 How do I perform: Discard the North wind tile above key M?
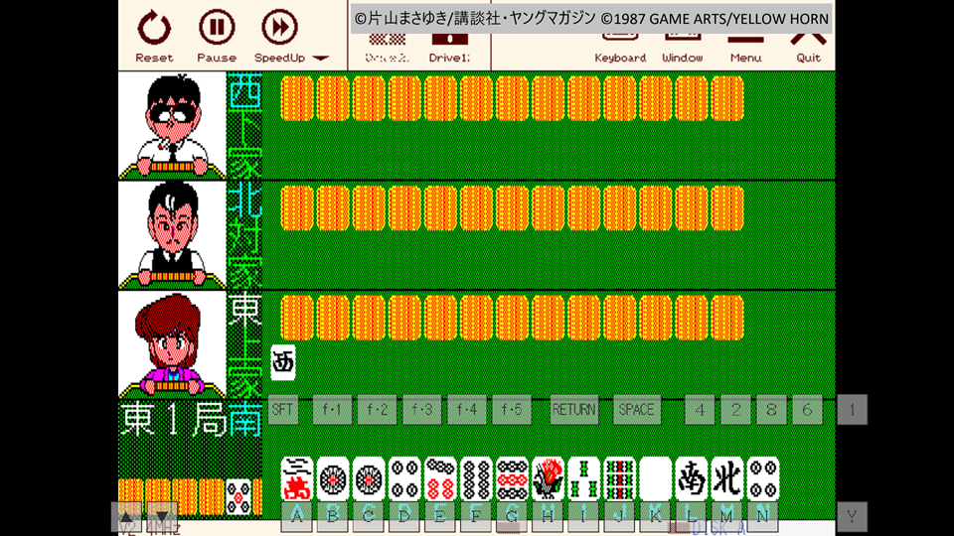(726, 479)
